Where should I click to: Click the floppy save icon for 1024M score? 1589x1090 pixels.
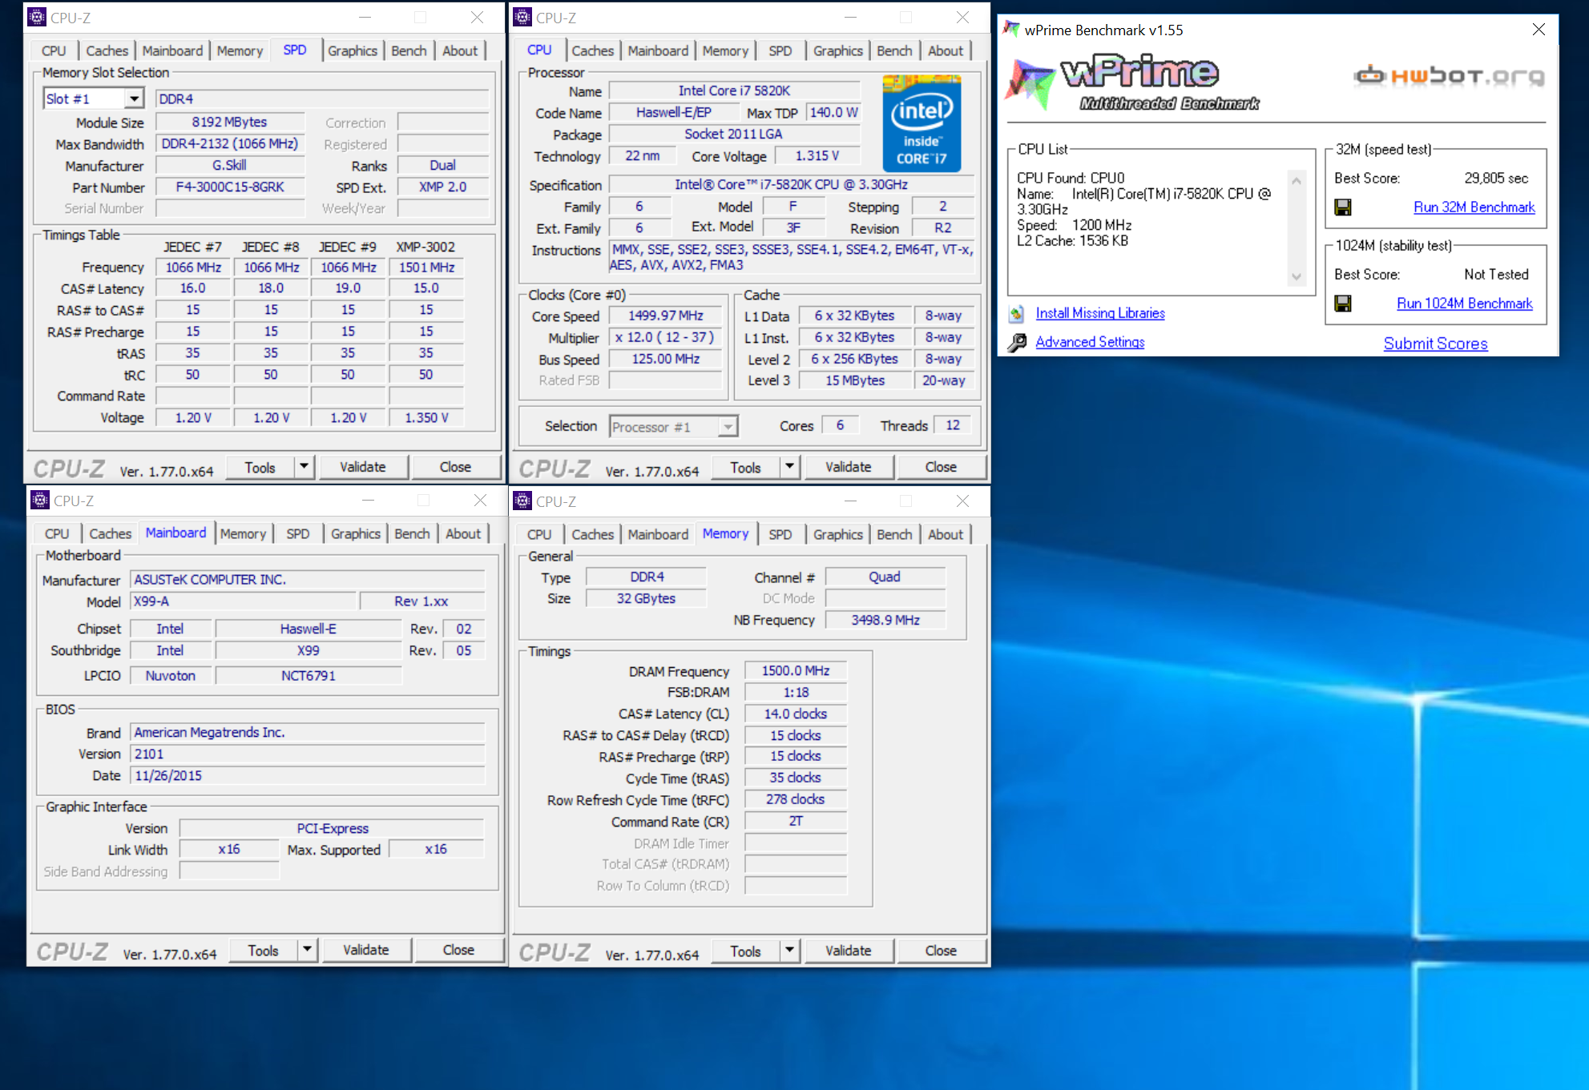point(1343,304)
